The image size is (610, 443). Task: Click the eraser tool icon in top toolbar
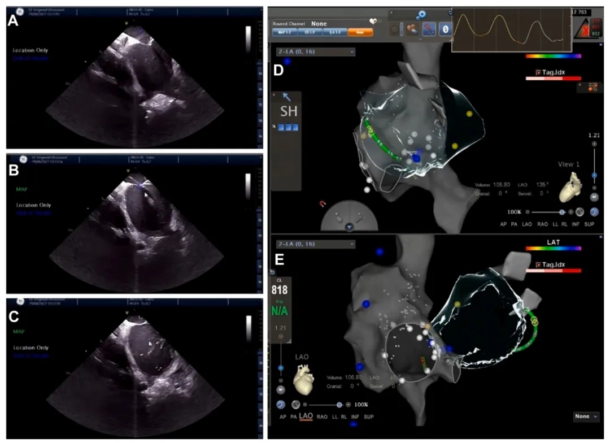412,28
